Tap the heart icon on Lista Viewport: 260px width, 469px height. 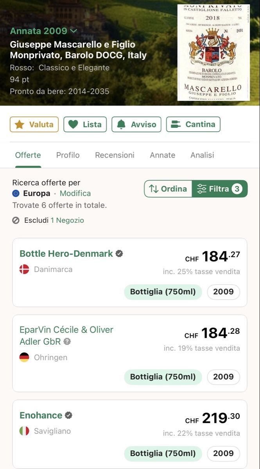point(73,124)
